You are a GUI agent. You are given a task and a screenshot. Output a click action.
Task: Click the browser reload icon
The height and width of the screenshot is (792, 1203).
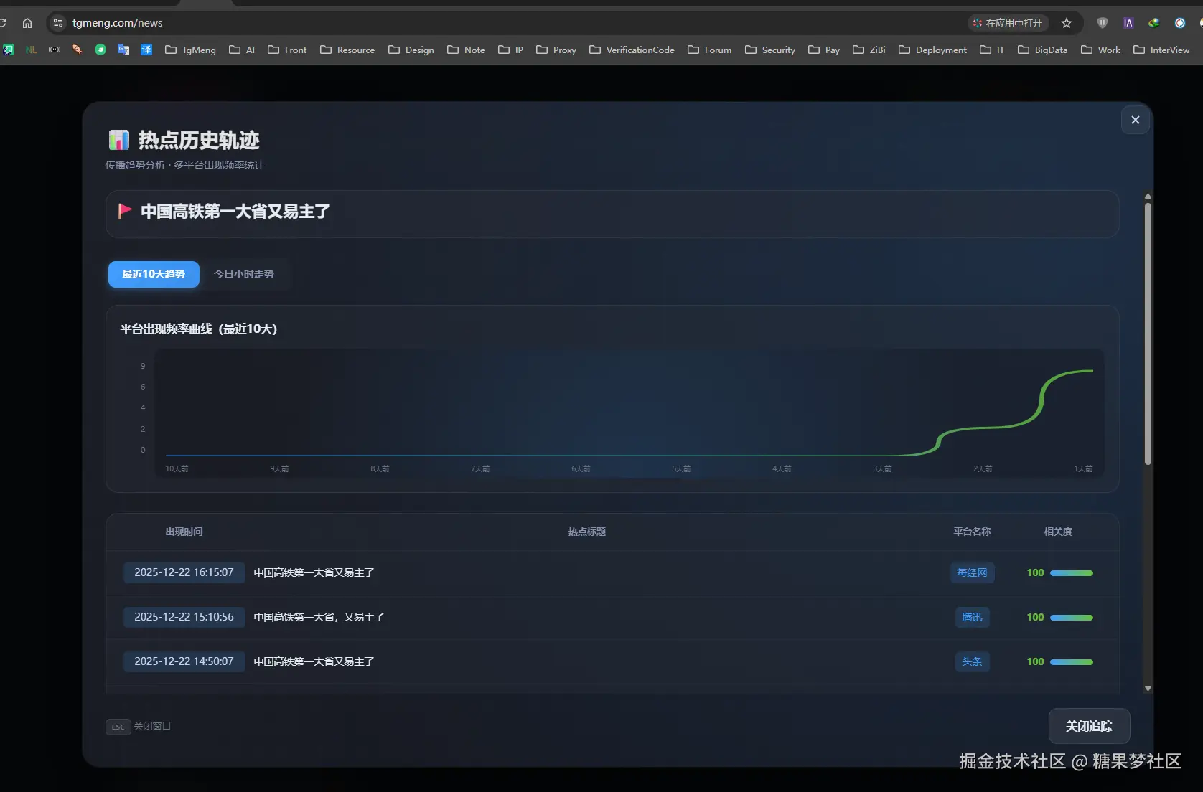tap(3, 23)
